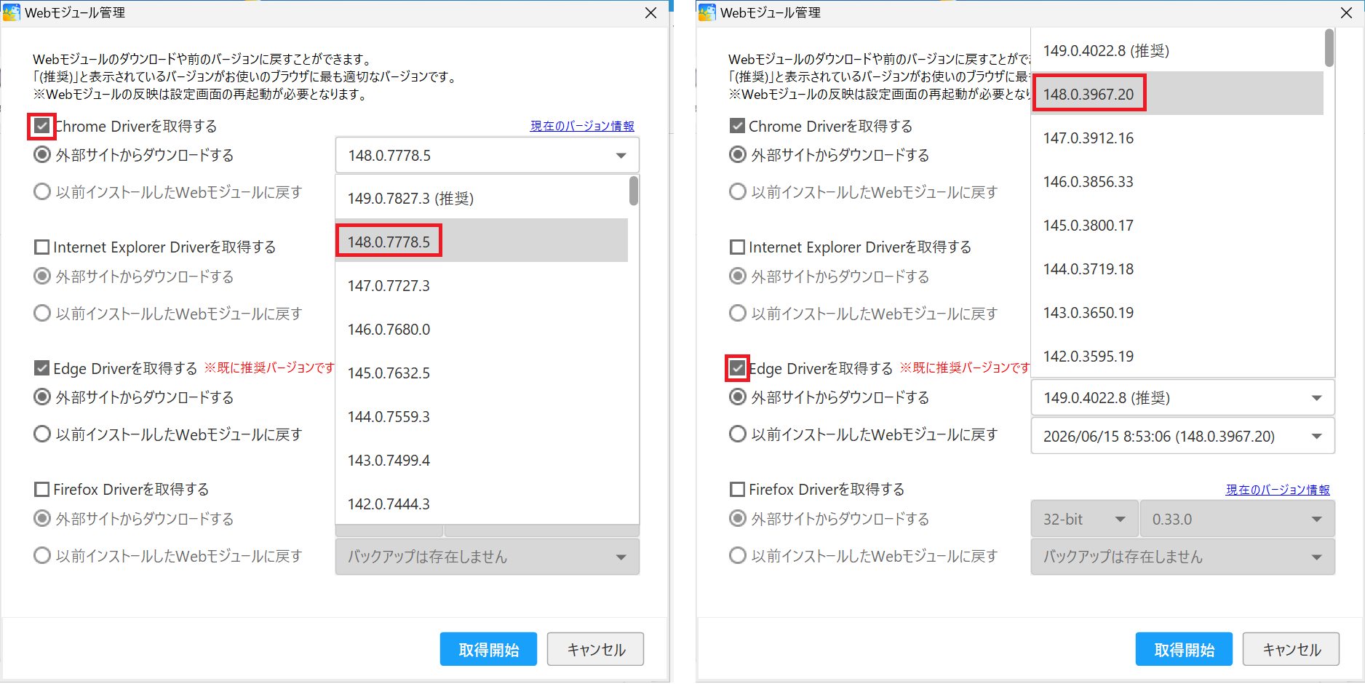The image size is (1365, 684).
Task: Click the app icon in the right window title bar
Action: coord(707,12)
